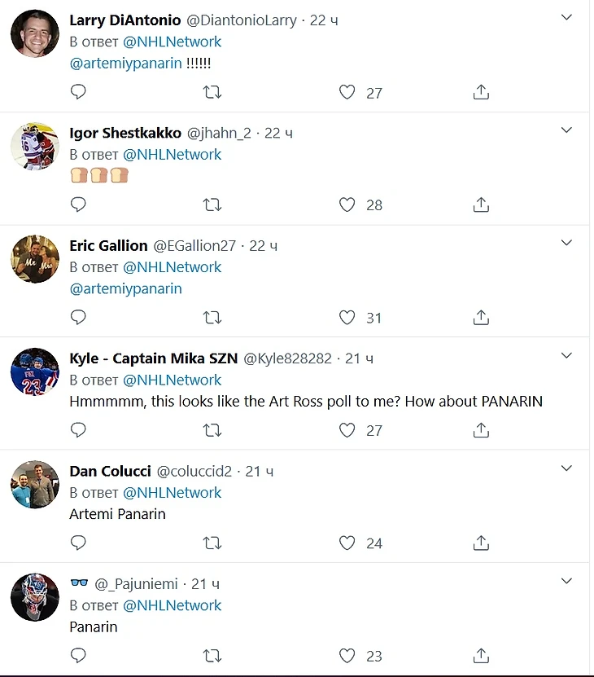Open more options on Larry DiAntonio's tweet

tap(567, 17)
